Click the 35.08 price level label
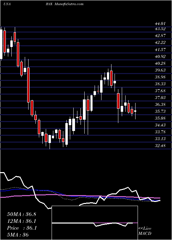 coord(160,118)
